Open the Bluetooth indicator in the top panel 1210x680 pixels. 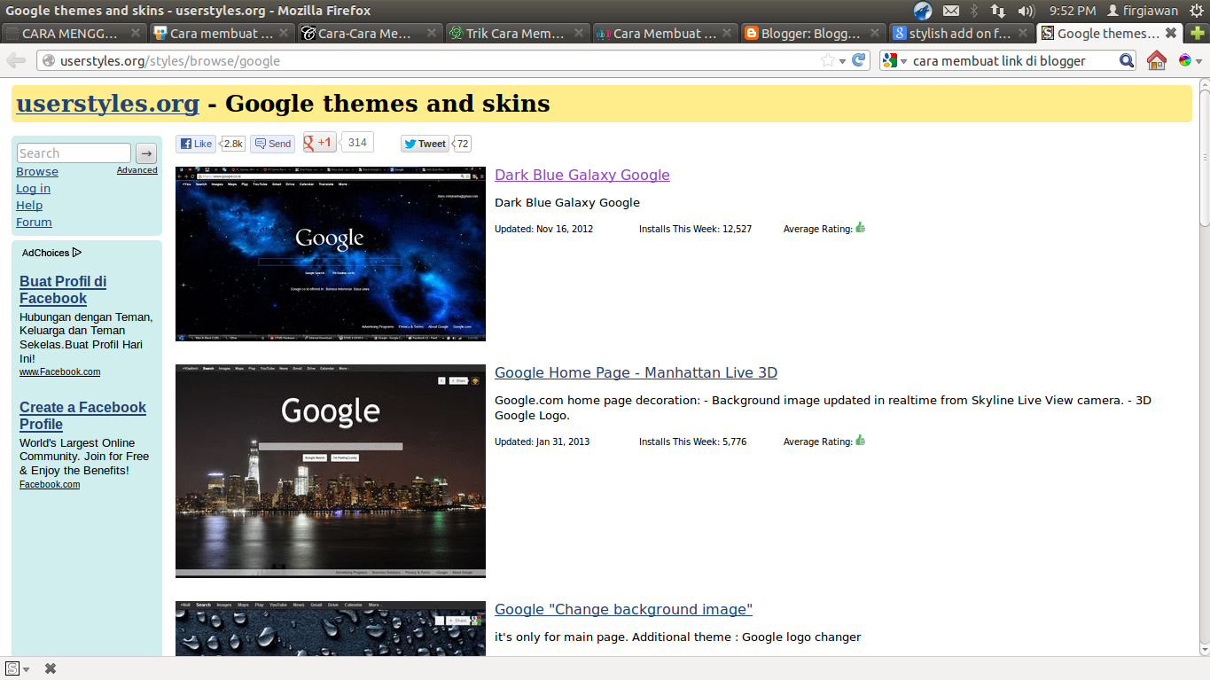point(974,11)
